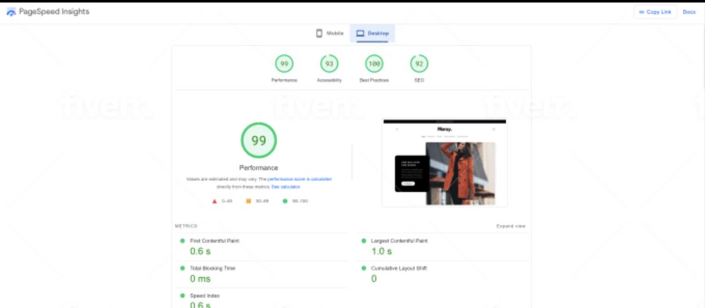Click the orange square 50-89 legend icon
The height and width of the screenshot is (308, 705).
(x=248, y=201)
